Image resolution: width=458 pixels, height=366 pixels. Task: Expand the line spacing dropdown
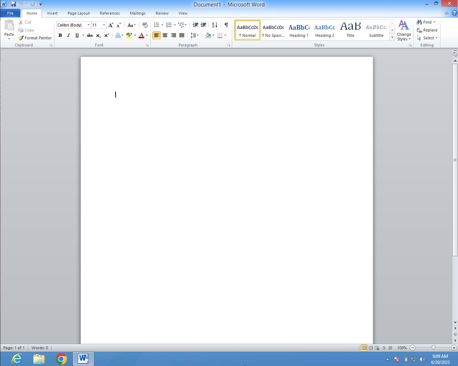(198, 35)
